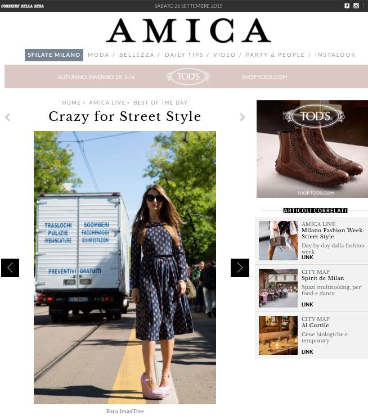Follow LINK under Spirit de Milan
Screen dimensions: 368x420
tap(307, 305)
